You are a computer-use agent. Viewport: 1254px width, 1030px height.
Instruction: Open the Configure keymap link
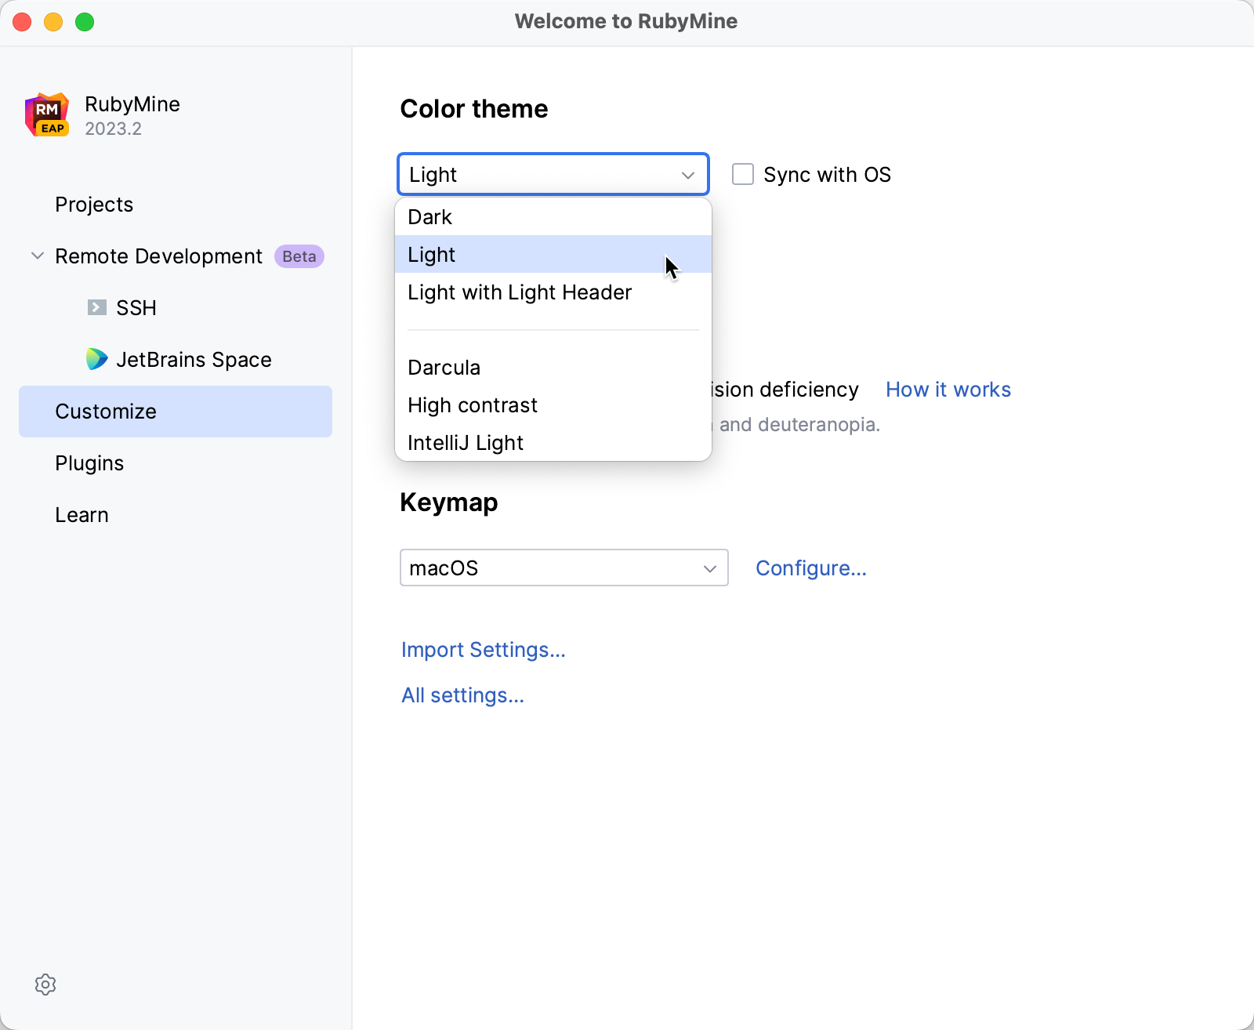(810, 568)
